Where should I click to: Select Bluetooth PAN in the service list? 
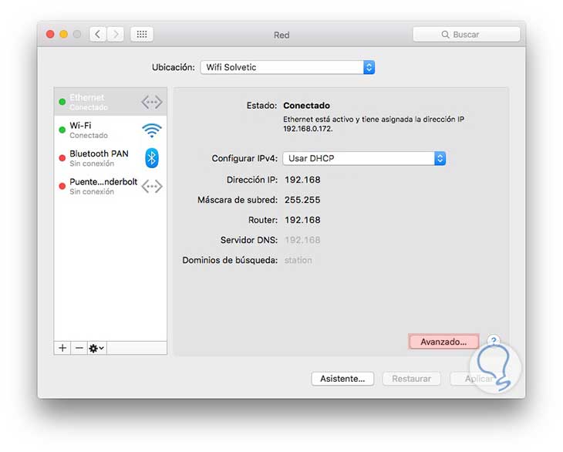tap(110, 158)
